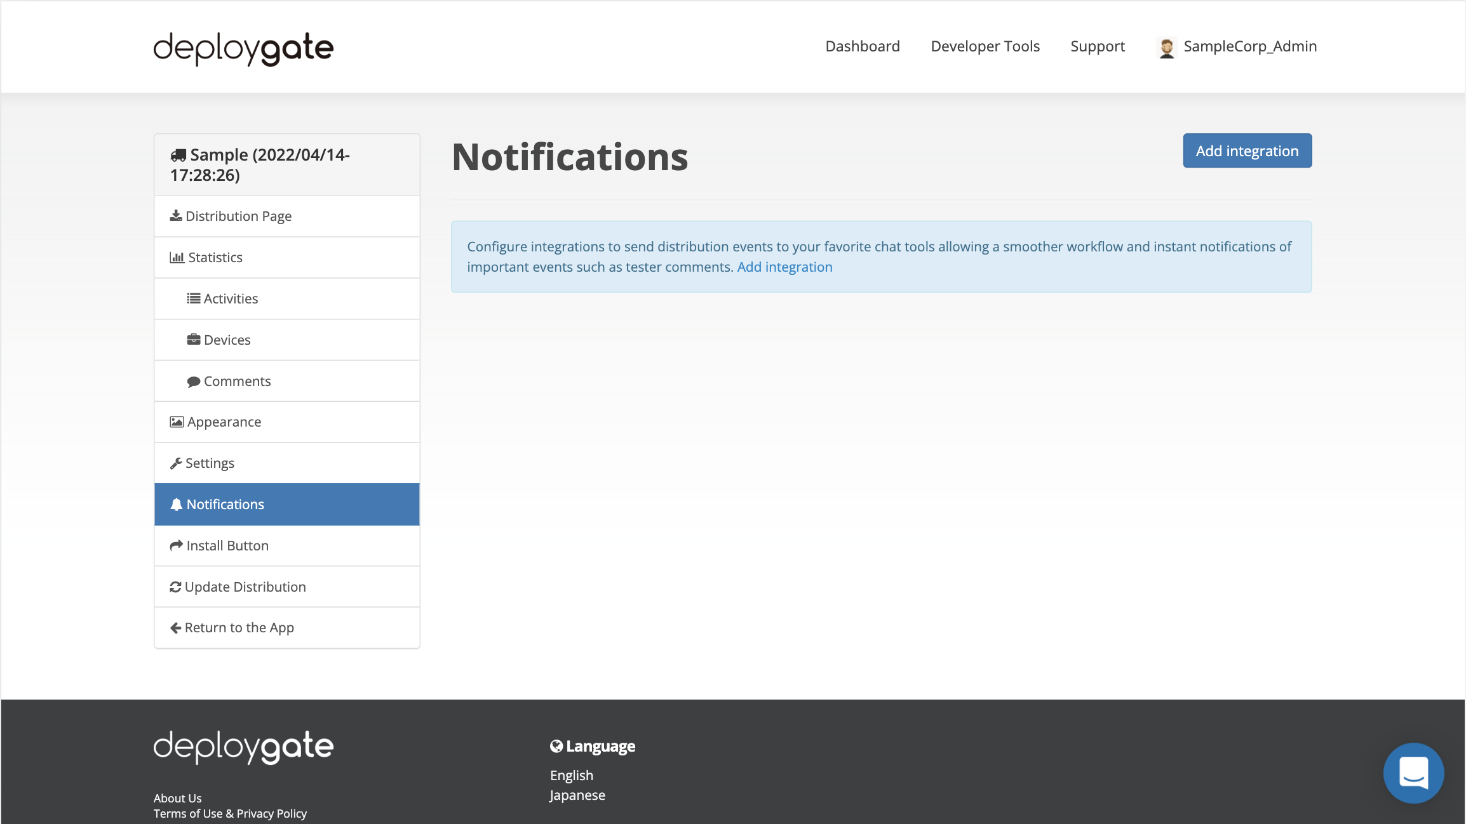Click the list icon next to Activities
This screenshot has height=824, width=1466.
(x=194, y=298)
